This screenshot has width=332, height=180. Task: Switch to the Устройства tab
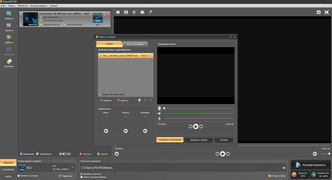pyautogui.click(x=8, y=170)
